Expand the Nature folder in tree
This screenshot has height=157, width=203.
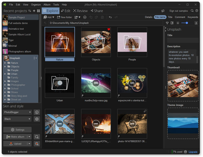pyautogui.click(x=5, y=63)
